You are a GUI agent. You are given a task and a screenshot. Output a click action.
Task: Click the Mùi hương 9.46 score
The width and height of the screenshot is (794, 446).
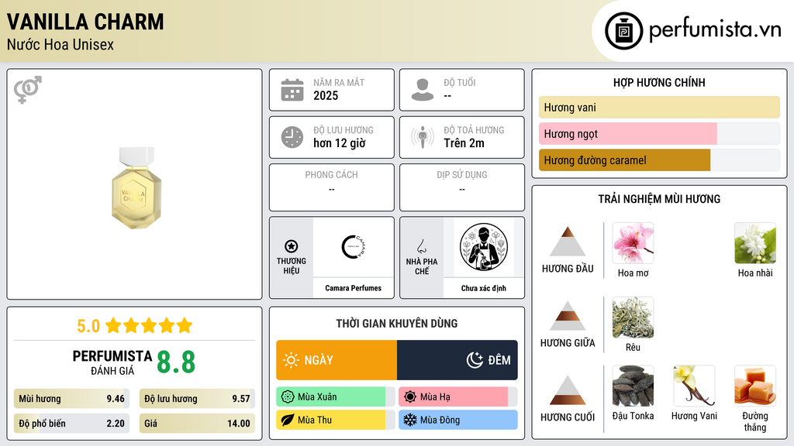tap(72, 399)
